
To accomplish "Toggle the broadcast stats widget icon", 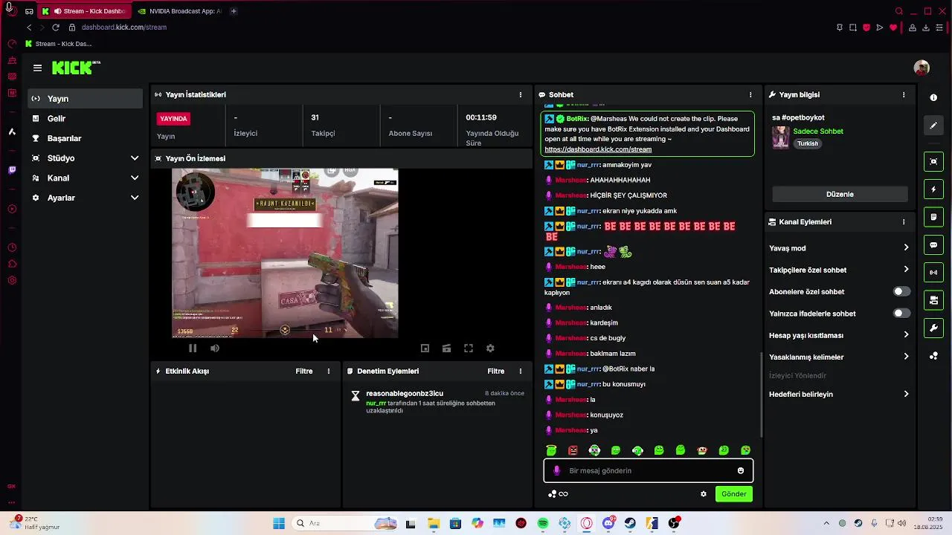I will (933, 273).
